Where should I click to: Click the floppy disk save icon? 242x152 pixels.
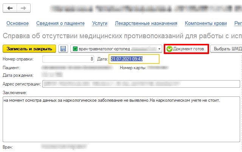64,49
